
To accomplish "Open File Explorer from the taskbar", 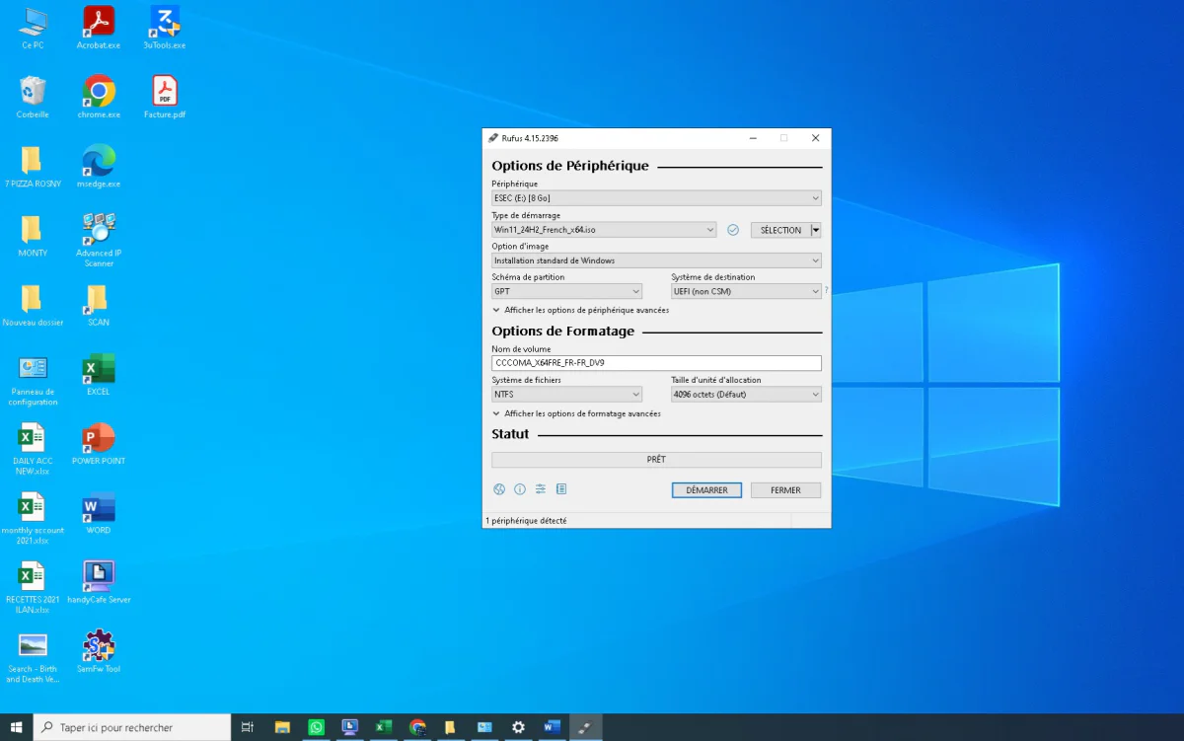I will (281, 727).
